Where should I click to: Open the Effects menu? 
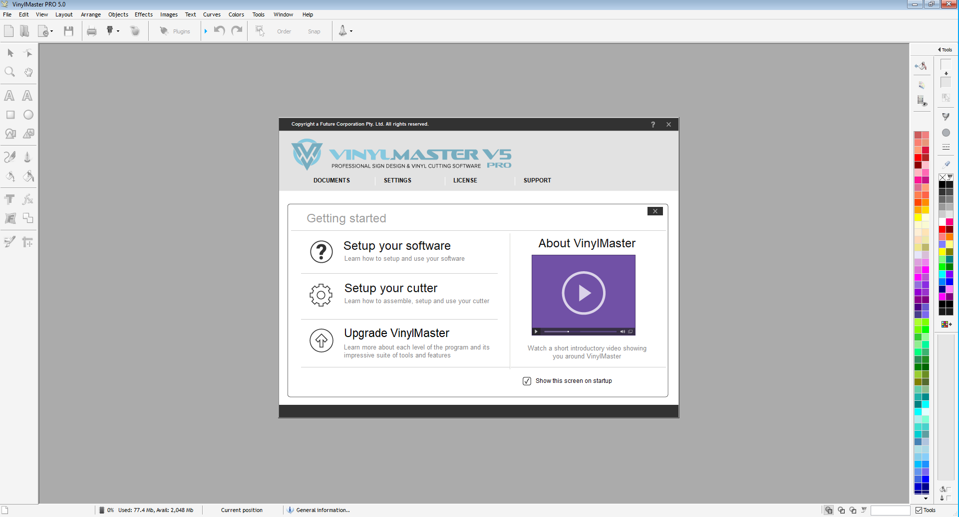pyautogui.click(x=144, y=14)
